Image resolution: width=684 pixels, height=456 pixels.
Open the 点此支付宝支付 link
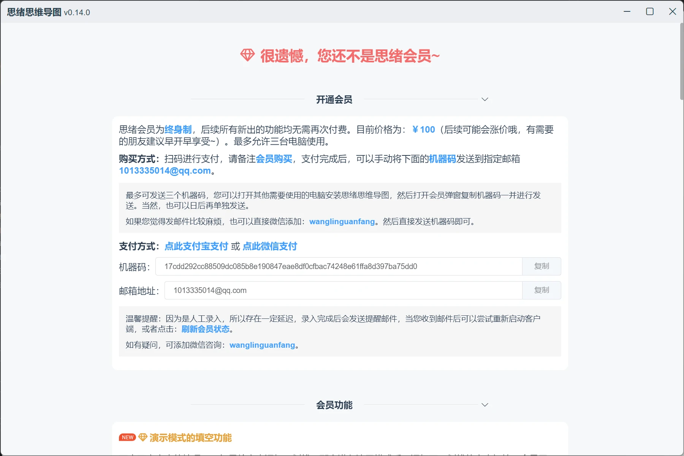coord(196,246)
